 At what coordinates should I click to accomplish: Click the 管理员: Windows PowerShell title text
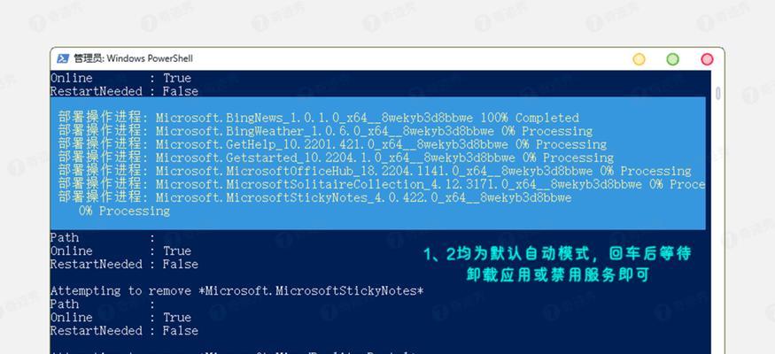pyautogui.click(x=134, y=58)
